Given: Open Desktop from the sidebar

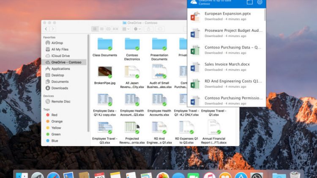Looking at the screenshot, I should click(x=65, y=75).
